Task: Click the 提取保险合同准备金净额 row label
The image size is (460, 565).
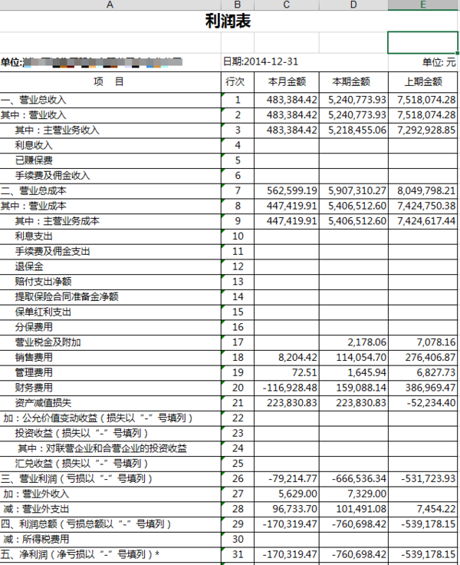Action: pos(67,296)
